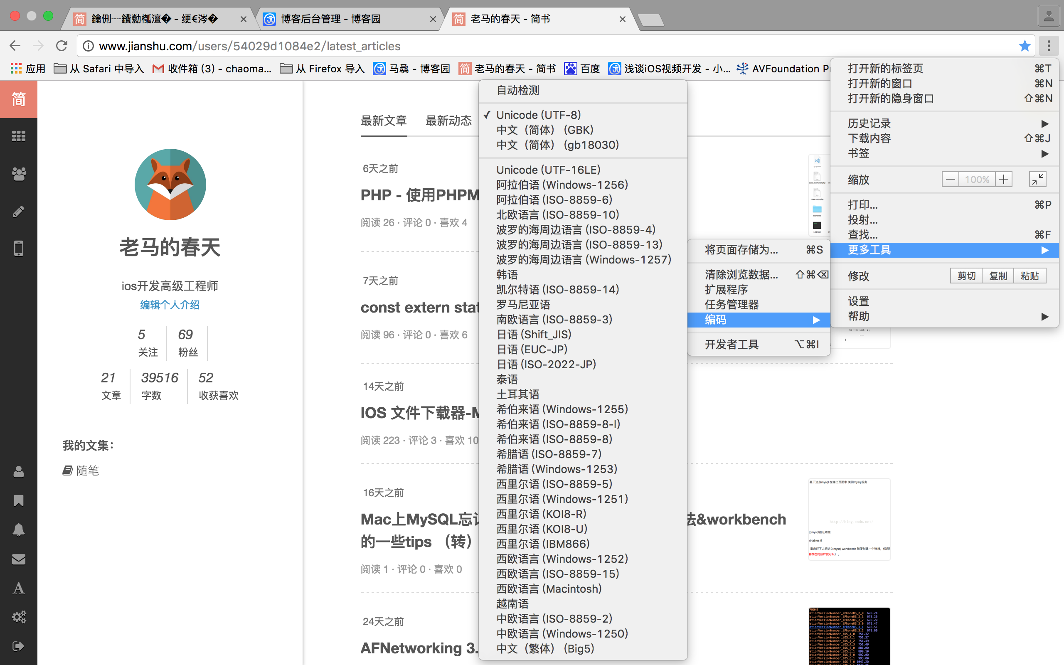1064x665 pixels.
Task: Increase zoom with plus button
Action: (x=1003, y=180)
